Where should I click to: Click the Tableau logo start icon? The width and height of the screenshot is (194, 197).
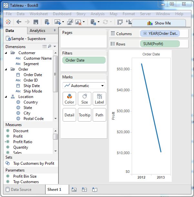click(x=8, y=22)
